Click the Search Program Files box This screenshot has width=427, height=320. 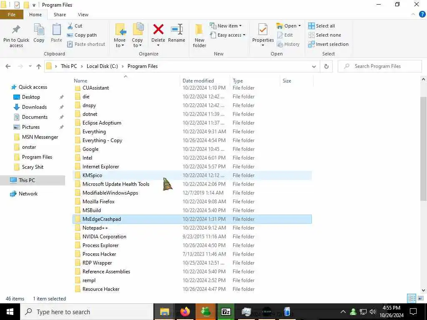coord(379,66)
